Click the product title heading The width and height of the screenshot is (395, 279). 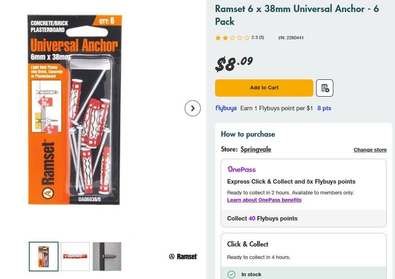[297, 15]
